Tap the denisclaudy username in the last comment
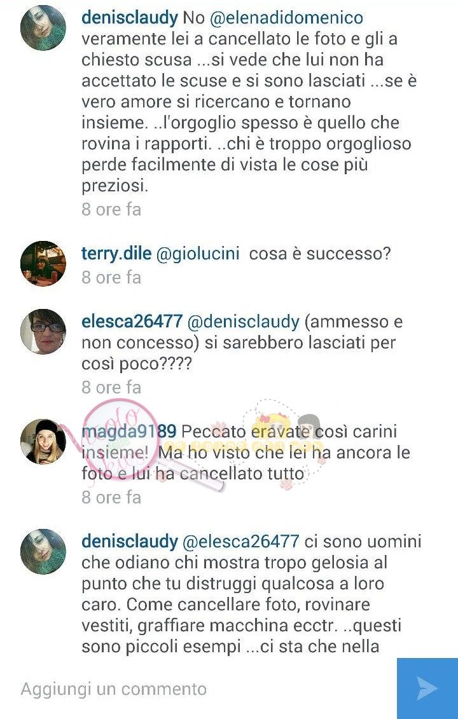458x719 pixels. [x=129, y=542]
